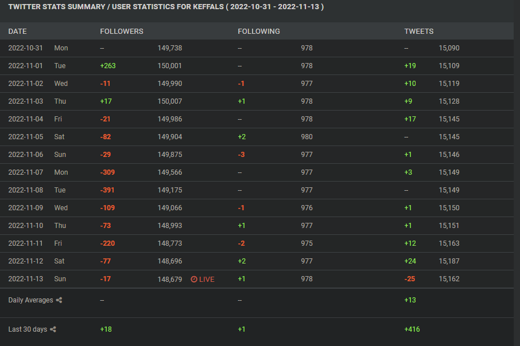
Task: Click following count 980
Action: [306, 137]
